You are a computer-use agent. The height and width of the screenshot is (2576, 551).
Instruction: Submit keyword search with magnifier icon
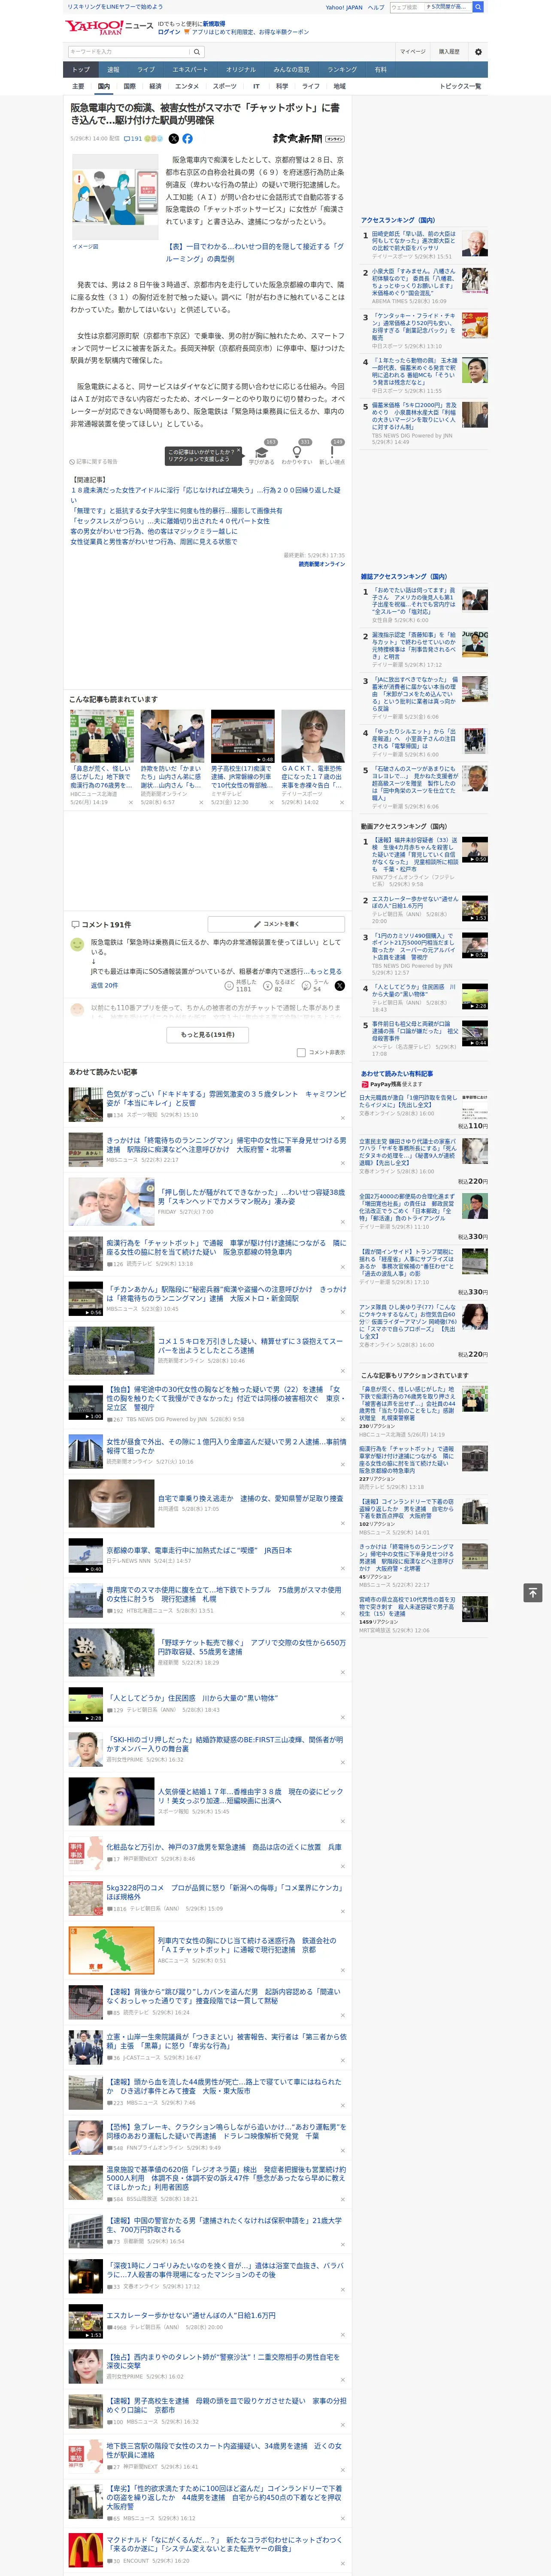coord(196,51)
